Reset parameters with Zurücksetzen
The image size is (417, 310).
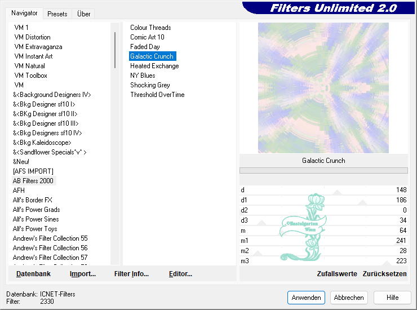tap(385, 274)
